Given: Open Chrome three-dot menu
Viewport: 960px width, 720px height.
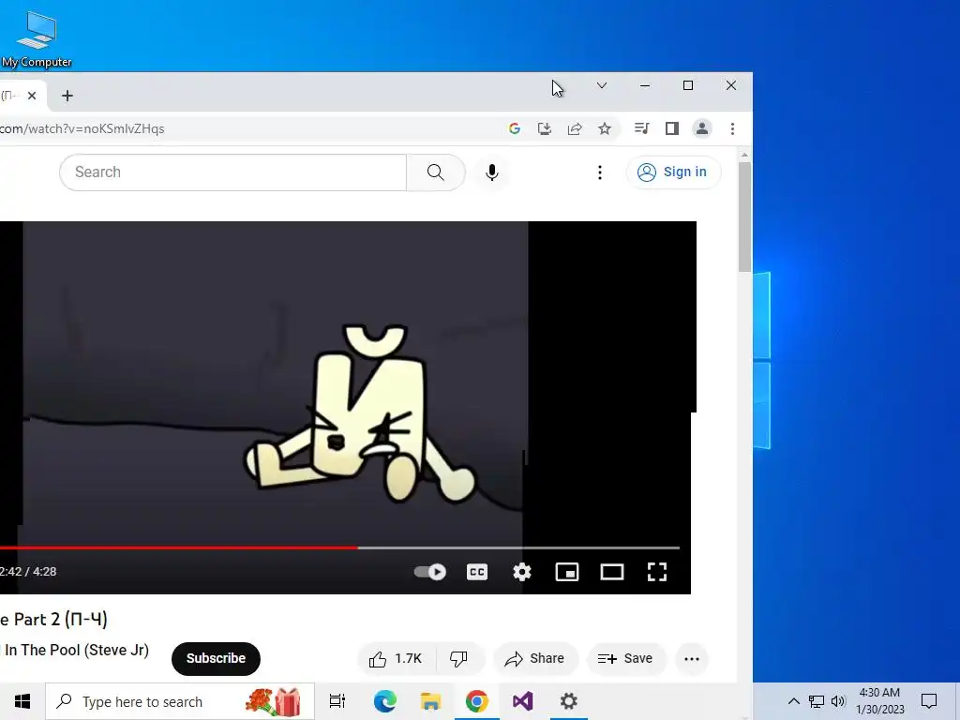Looking at the screenshot, I should pos(732,128).
